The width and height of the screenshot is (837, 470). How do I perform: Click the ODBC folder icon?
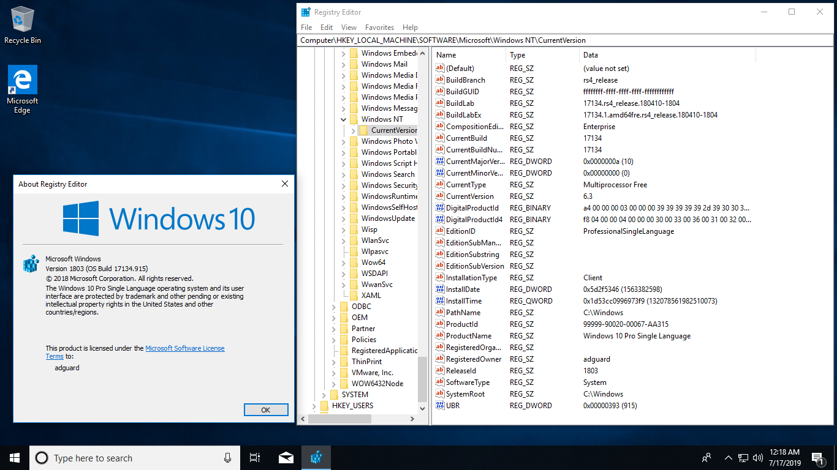(x=344, y=307)
